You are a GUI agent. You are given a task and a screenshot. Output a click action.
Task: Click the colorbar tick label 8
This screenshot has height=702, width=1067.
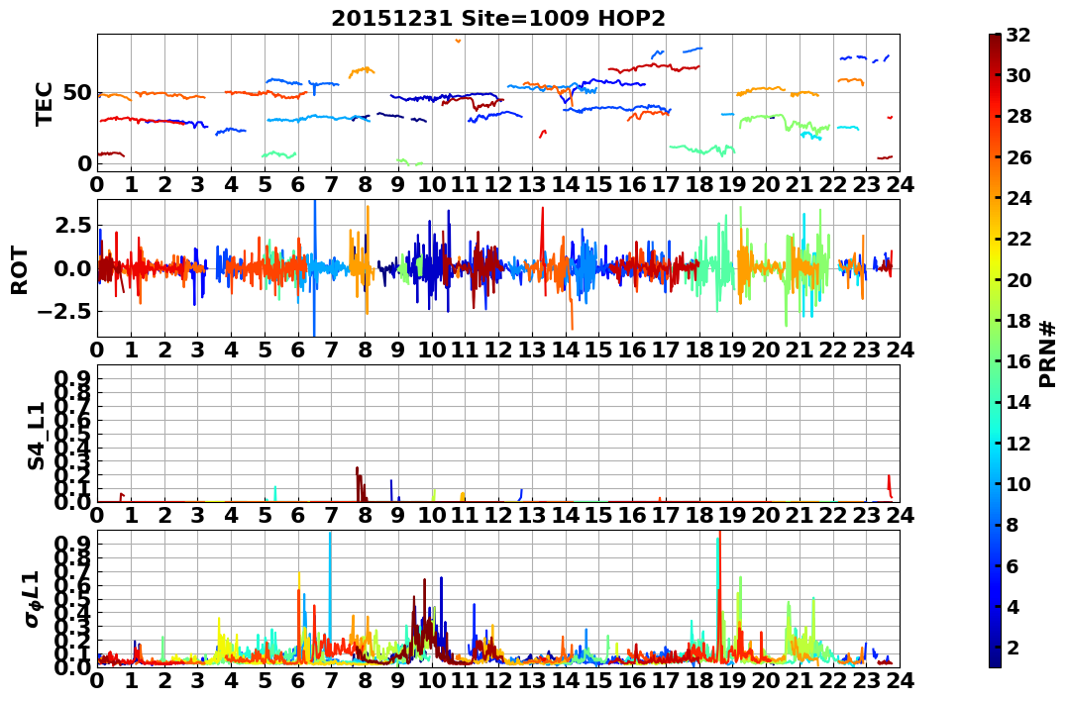(x=1013, y=525)
